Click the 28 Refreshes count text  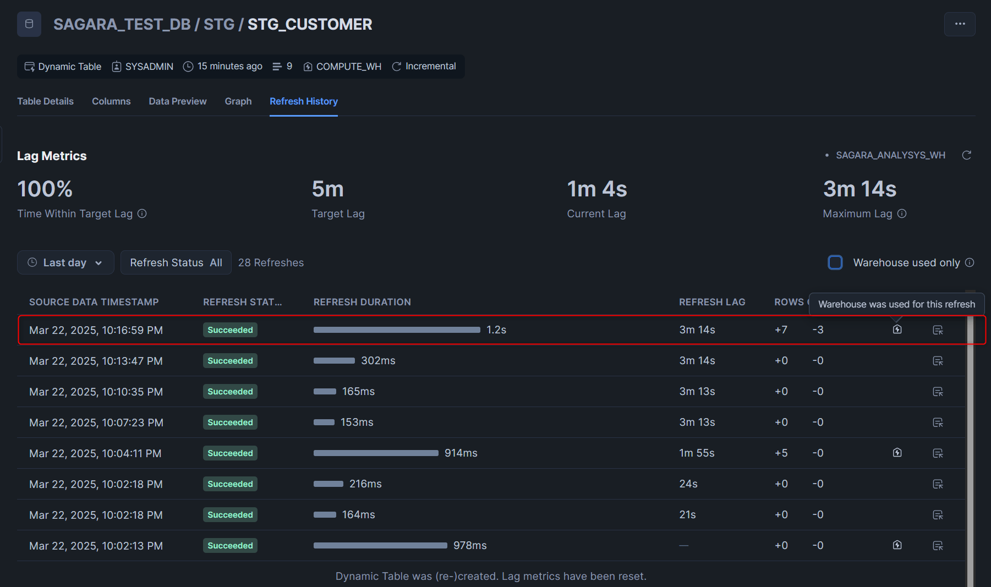(271, 262)
